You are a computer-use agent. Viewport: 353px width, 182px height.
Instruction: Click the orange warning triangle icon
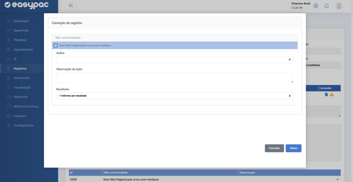(x=332, y=94)
